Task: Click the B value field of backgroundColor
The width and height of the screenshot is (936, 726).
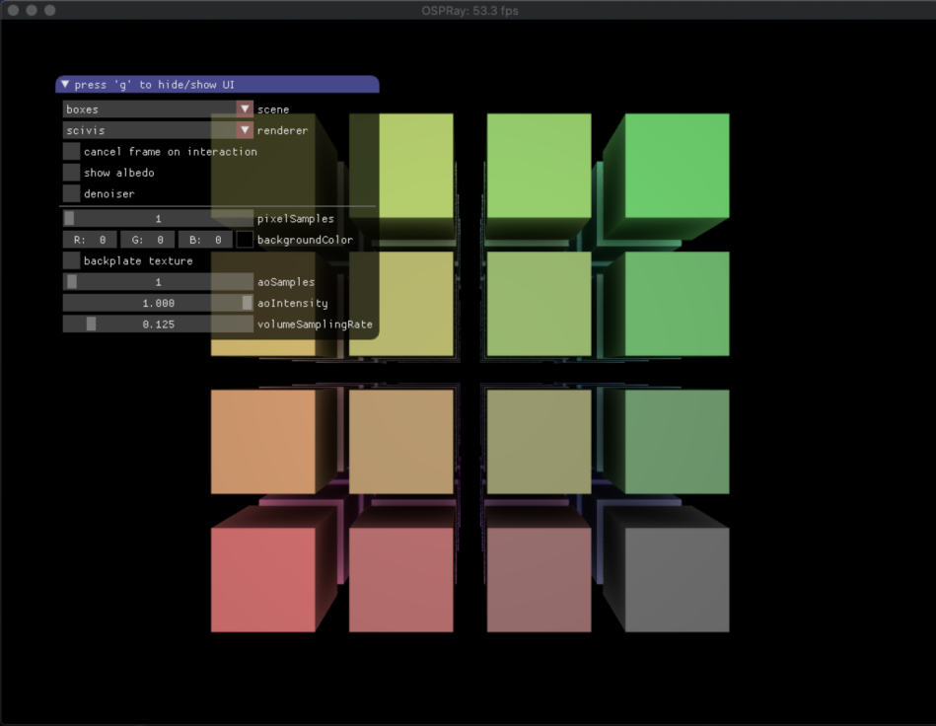Action: (x=204, y=240)
